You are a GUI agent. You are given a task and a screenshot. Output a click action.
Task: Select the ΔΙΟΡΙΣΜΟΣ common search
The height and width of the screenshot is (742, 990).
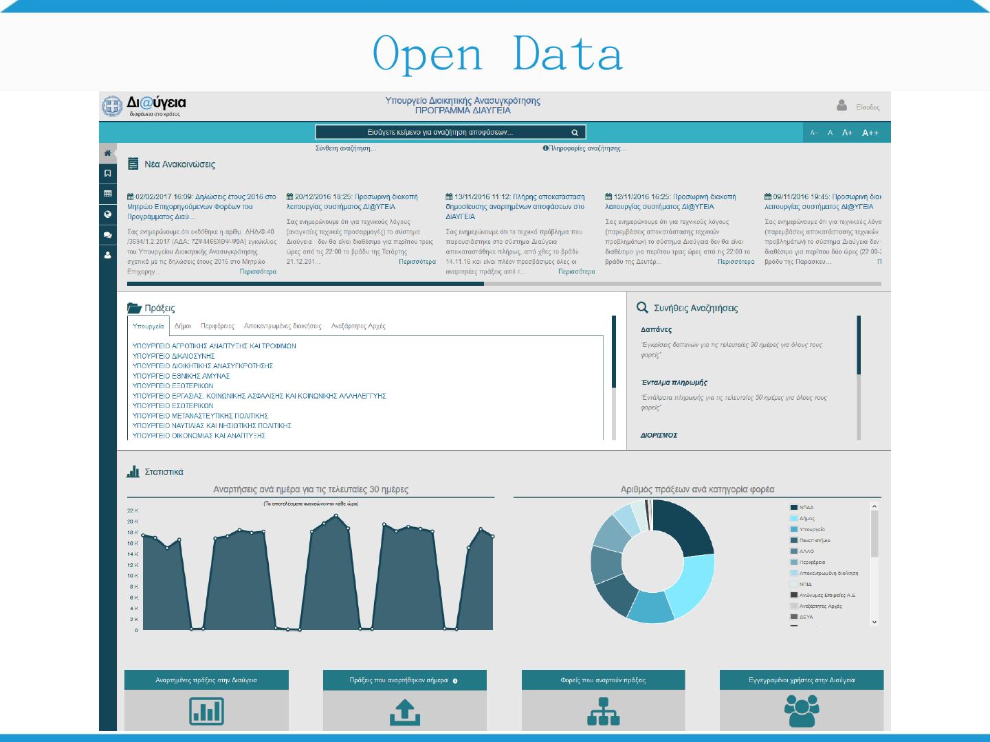659,436
